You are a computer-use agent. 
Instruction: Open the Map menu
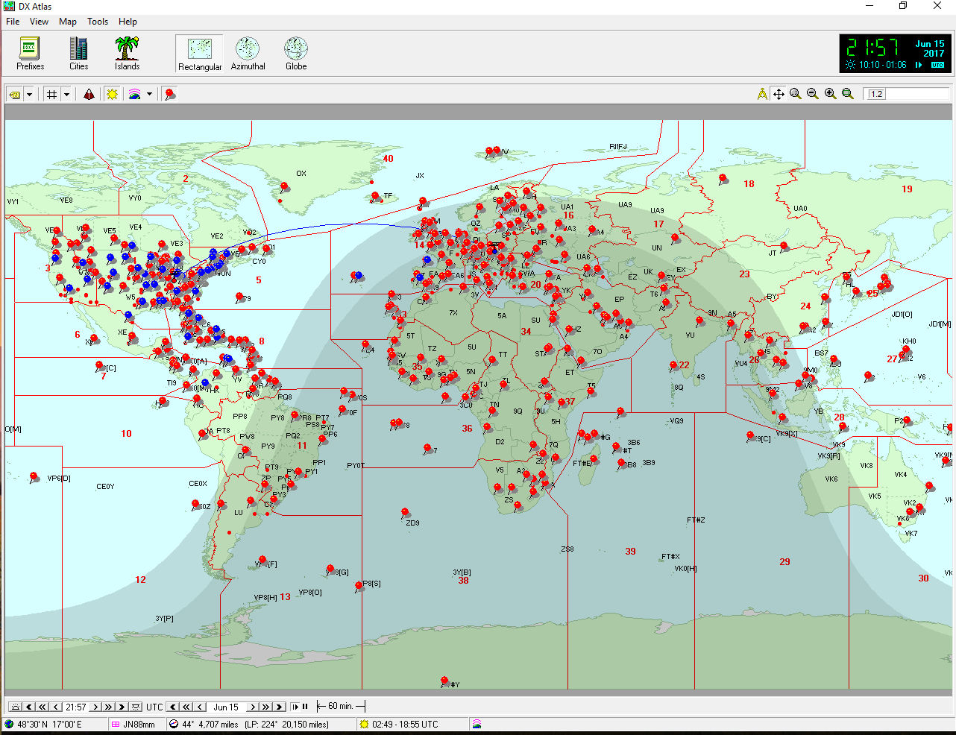coord(68,22)
